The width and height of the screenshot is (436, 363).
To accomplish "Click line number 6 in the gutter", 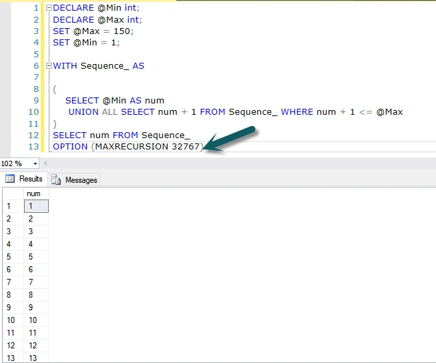I will 36,66.
